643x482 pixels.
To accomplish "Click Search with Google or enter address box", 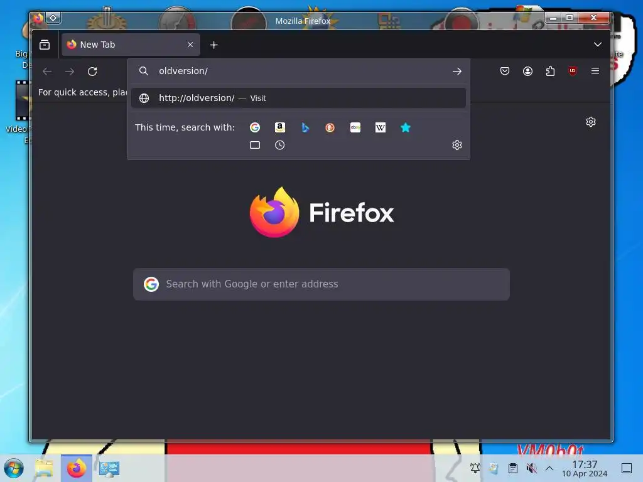I will [321, 284].
